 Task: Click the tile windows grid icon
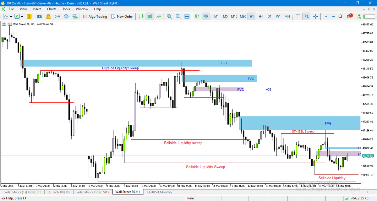pos(187,16)
